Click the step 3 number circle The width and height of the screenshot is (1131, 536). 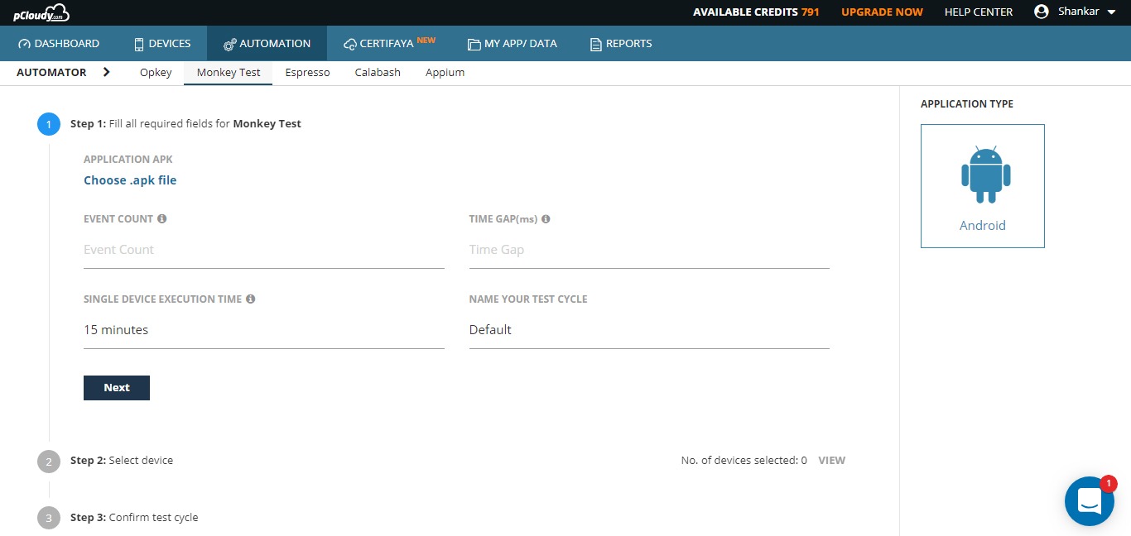pyautogui.click(x=49, y=518)
